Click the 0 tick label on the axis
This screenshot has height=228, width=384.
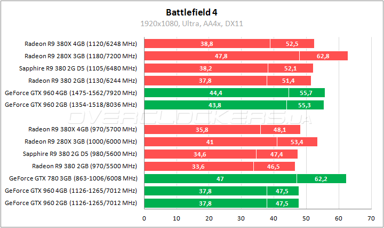(x=144, y=218)
